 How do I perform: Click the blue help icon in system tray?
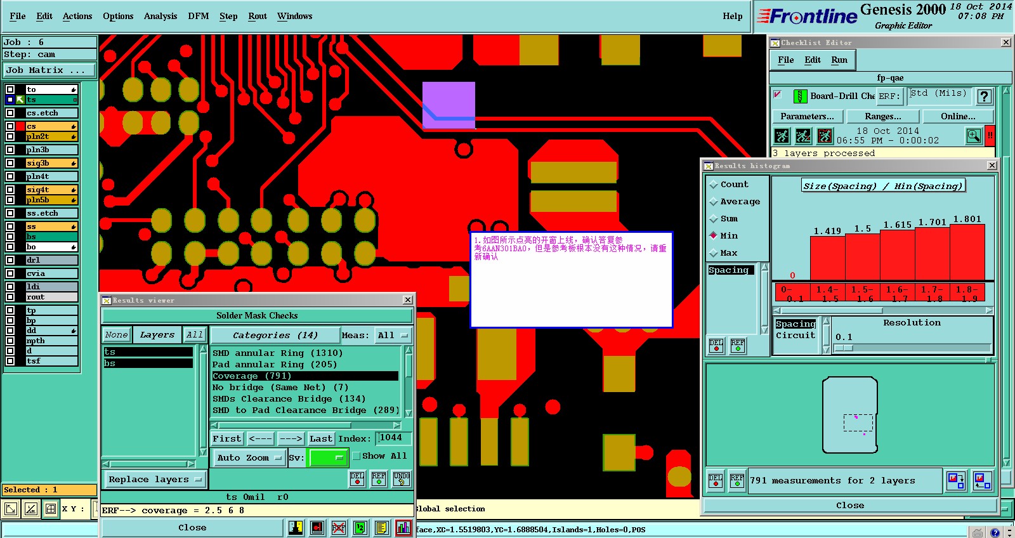(x=995, y=533)
